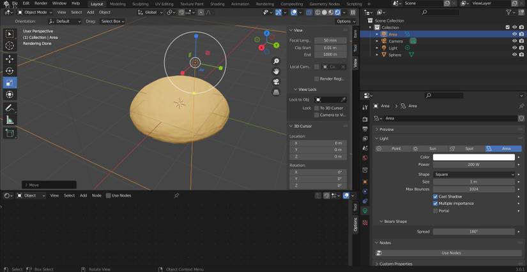Click the Power 200 W field
This screenshot has height=272, width=527.
[x=473, y=165]
